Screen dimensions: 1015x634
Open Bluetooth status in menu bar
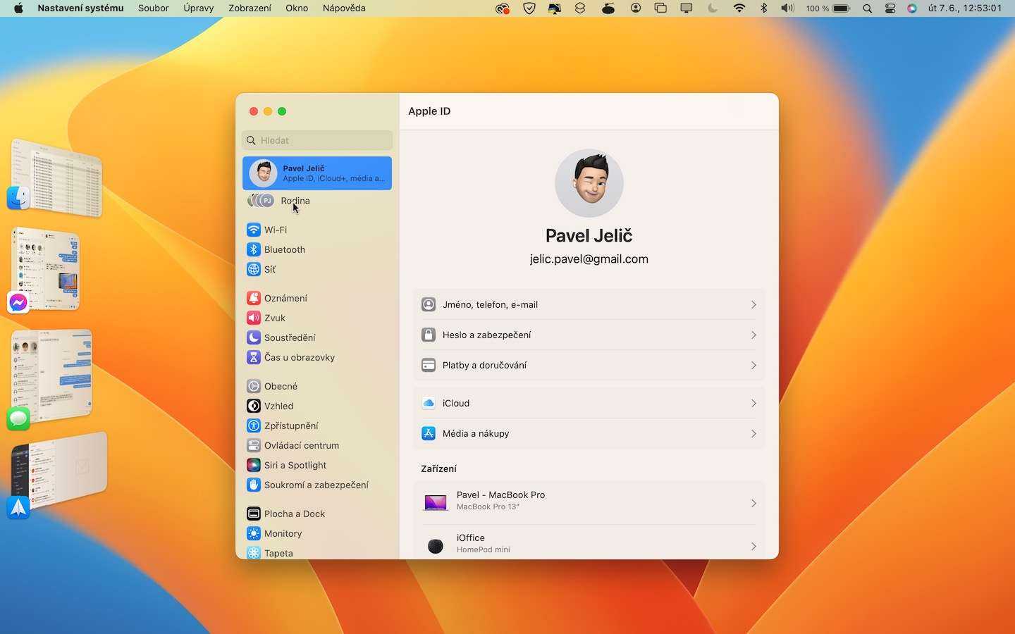[763, 8]
